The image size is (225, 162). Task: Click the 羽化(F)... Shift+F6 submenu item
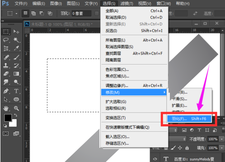tap(189, 119)
